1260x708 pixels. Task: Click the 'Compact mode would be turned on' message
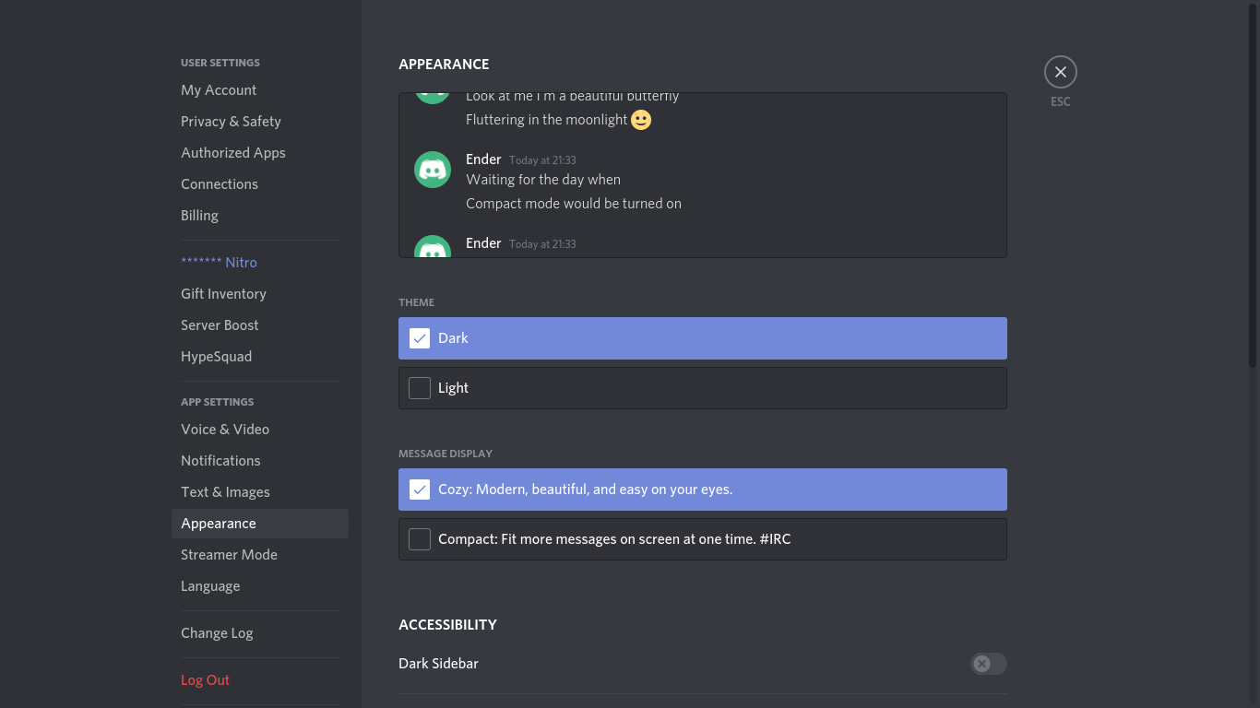tap(574, 204)
